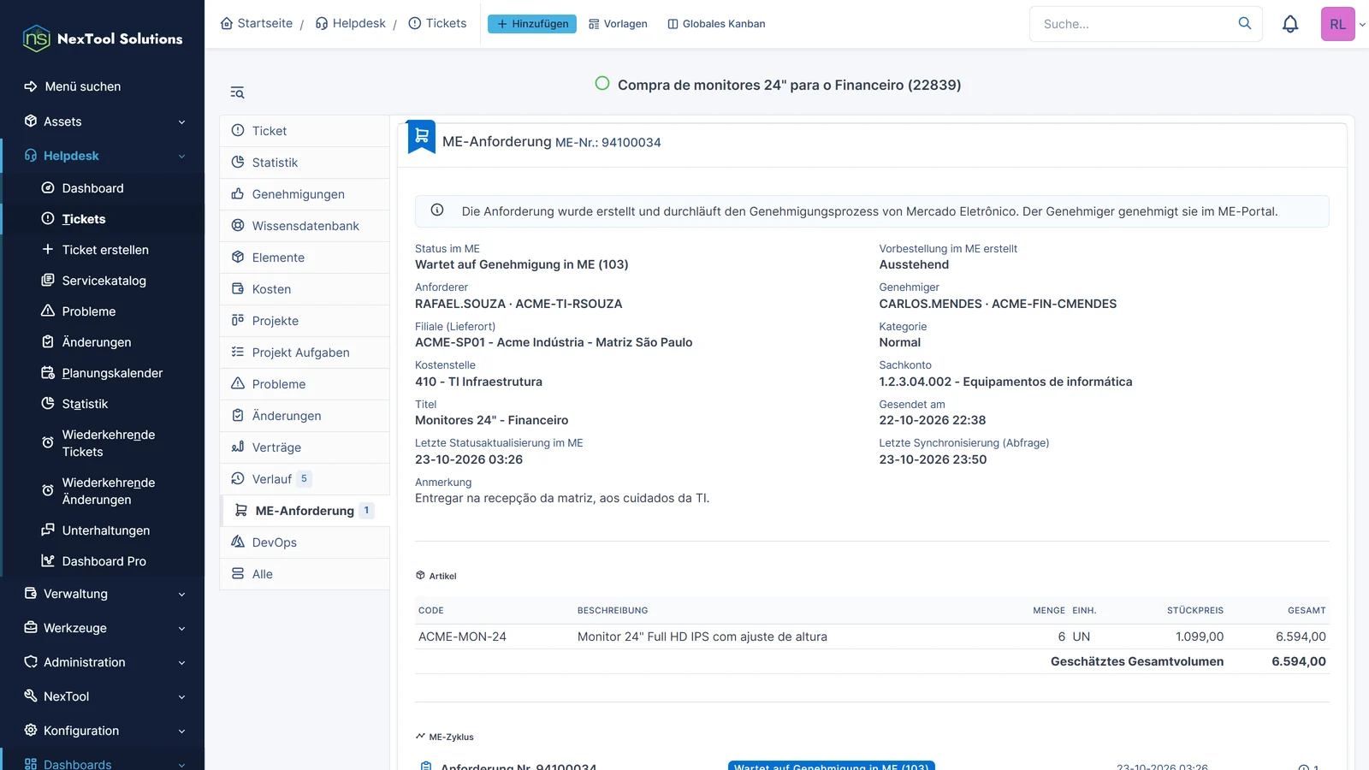Screen dimensions: 1369x770
Task: Open Vorlagen in the top bar
Action: [618, 24]
